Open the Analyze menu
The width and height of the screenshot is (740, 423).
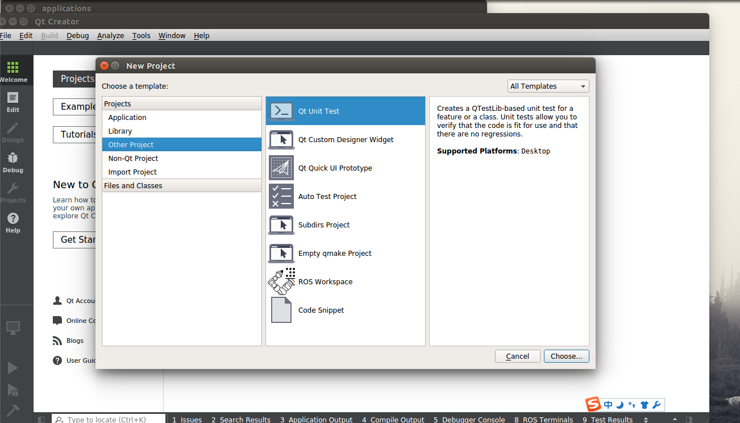[x=111, y=35]
